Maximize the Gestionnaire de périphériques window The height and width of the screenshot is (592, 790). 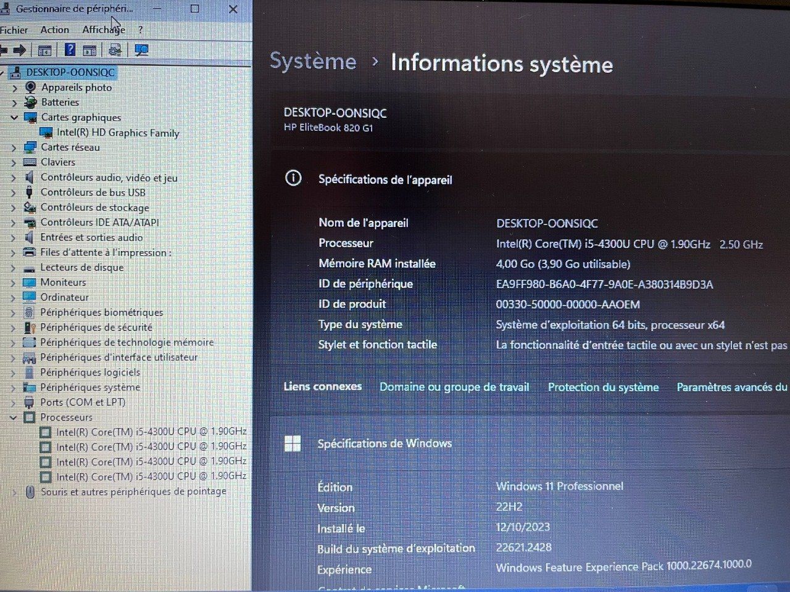194,9
